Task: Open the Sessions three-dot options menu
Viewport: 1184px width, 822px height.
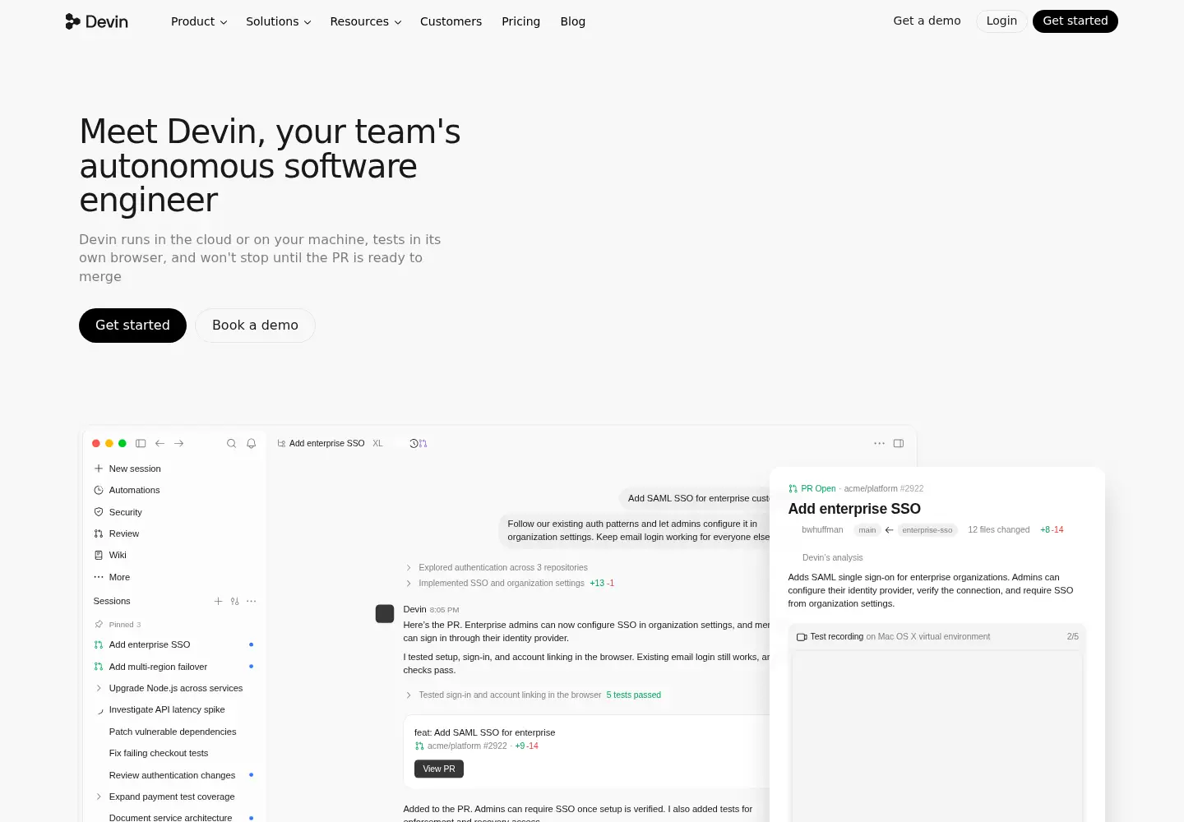Action: click(x=252, y=601)
